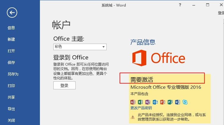Click the Word app icon
The image size is (224, 125).
(x=178, y=102)
